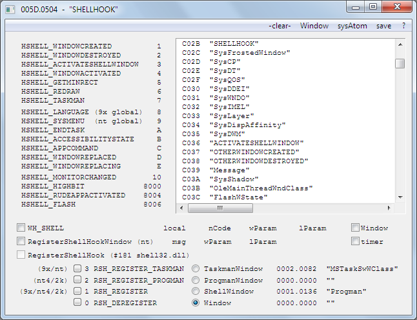This screenshot has height=320, width=417.
Task: Select the ShellWindow radio button
Action: pos(196,291)
